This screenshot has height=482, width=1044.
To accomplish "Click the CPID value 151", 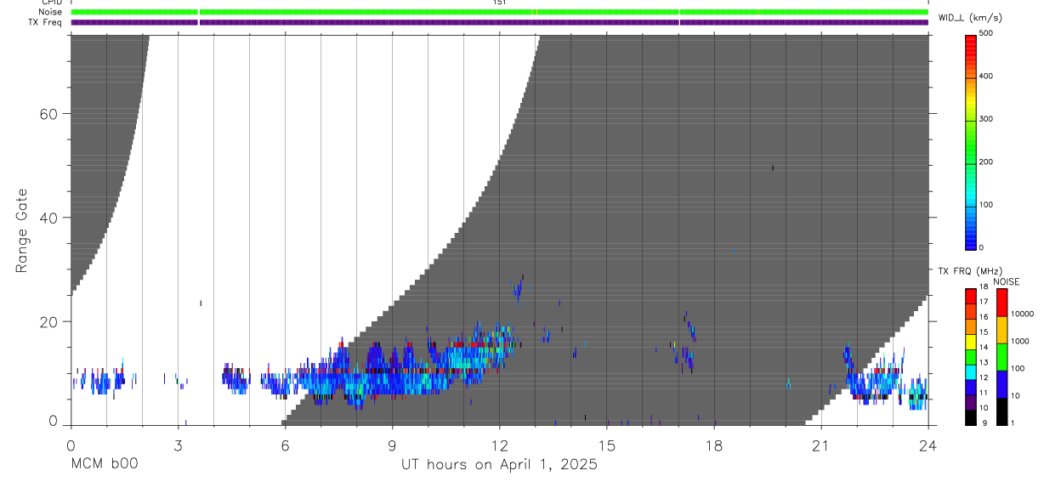I will 500,3.
